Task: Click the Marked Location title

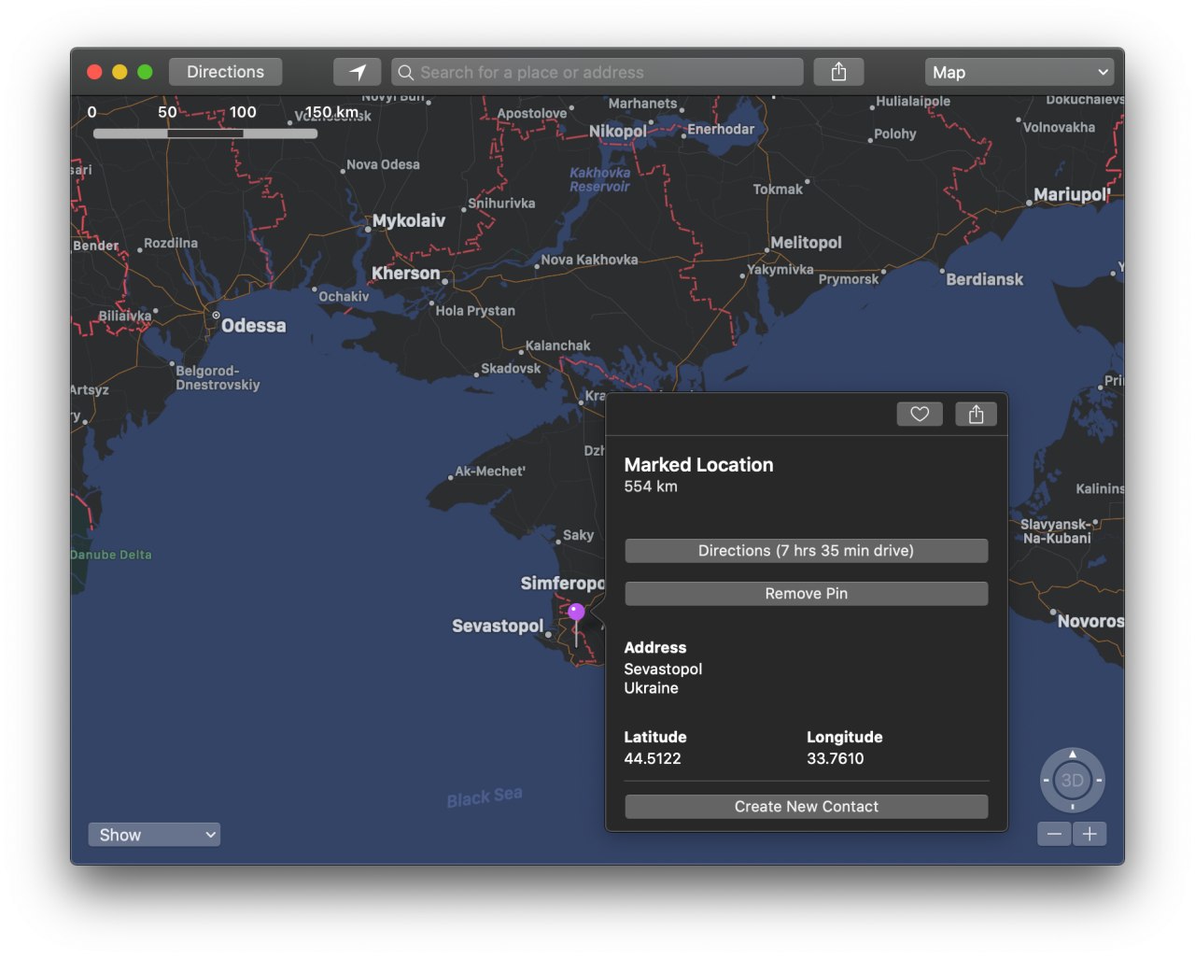Action: (x=698, y=465)
